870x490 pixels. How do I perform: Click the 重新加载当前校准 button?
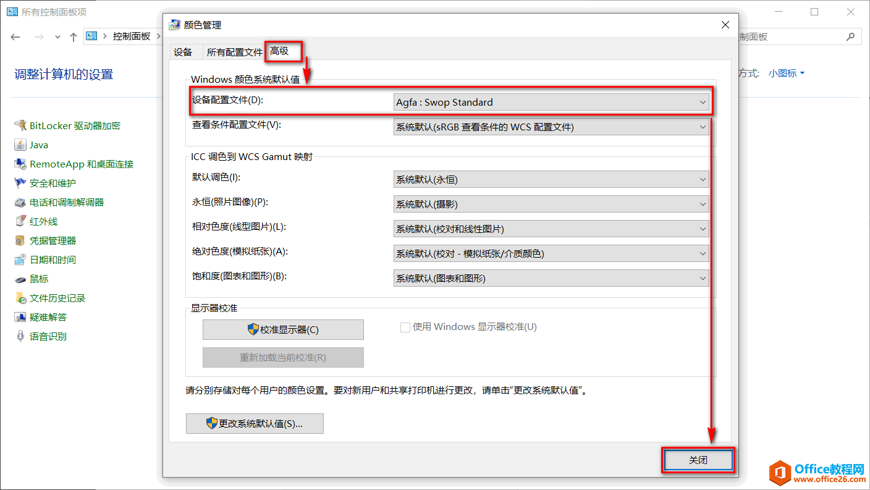[283, 358]
